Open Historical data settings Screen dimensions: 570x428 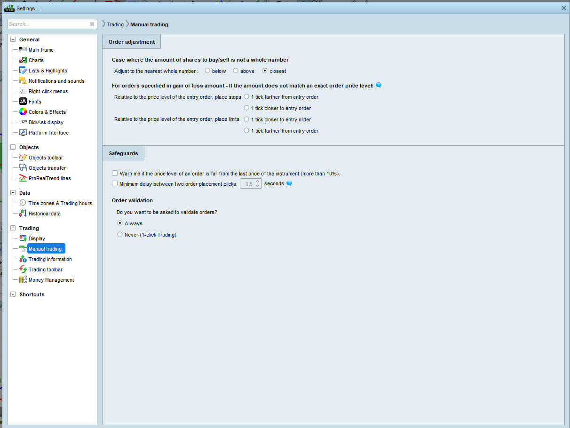pos(45,214)
